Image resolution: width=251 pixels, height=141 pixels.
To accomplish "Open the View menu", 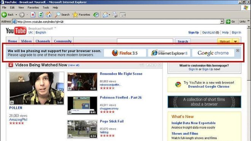I will (x=21, y=8).
